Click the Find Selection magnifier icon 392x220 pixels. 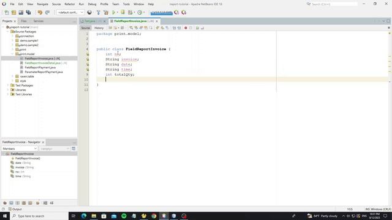(131, 28)
